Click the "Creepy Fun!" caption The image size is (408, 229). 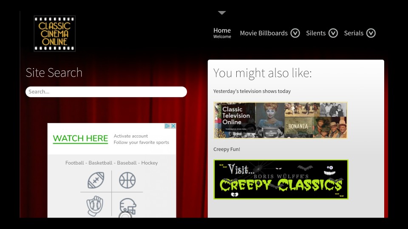227,149
